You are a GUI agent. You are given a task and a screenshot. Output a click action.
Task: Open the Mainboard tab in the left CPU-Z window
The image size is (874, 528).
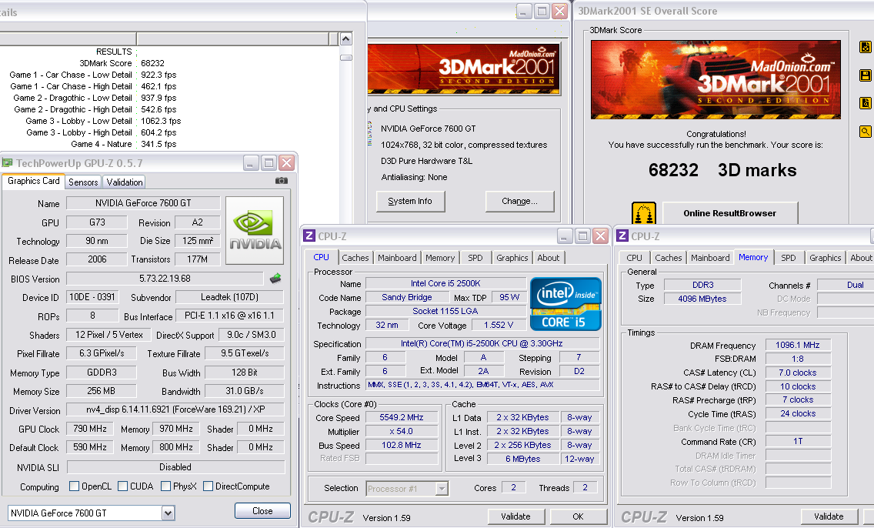tap(397, 258)
